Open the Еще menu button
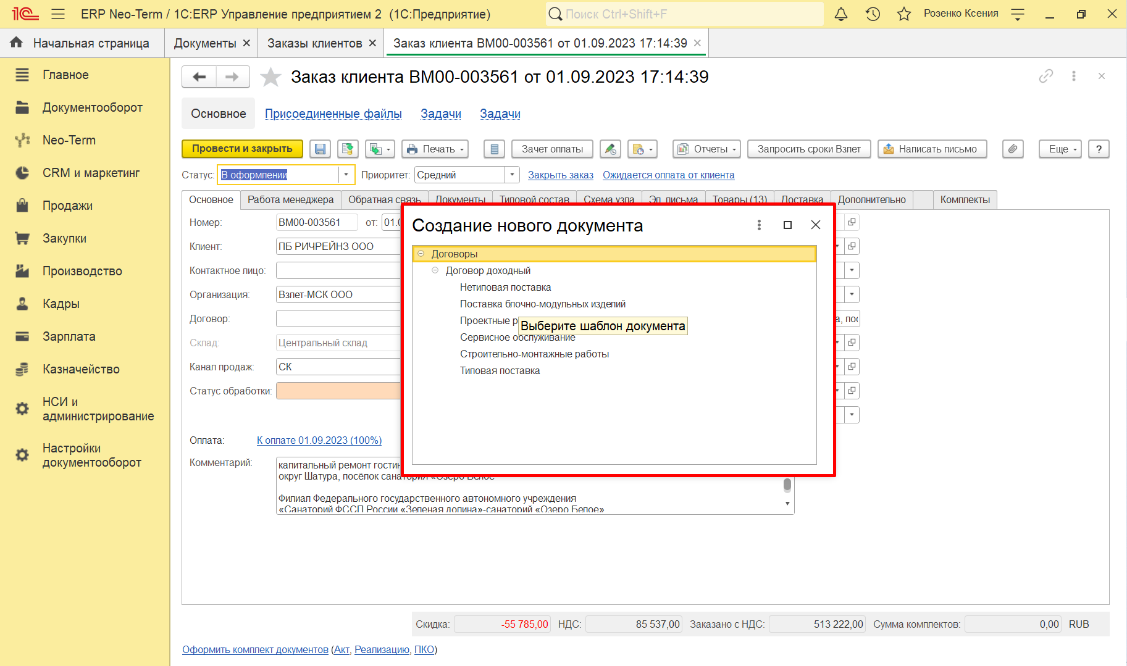 pos(1060,149)
